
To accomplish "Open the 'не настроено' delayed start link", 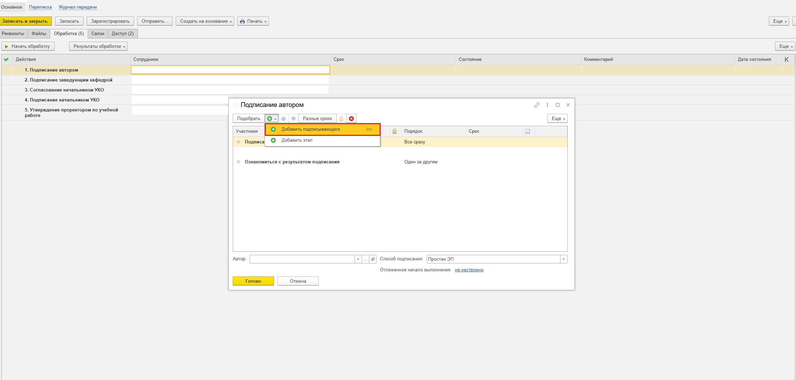I will click(x=469, y=270).
